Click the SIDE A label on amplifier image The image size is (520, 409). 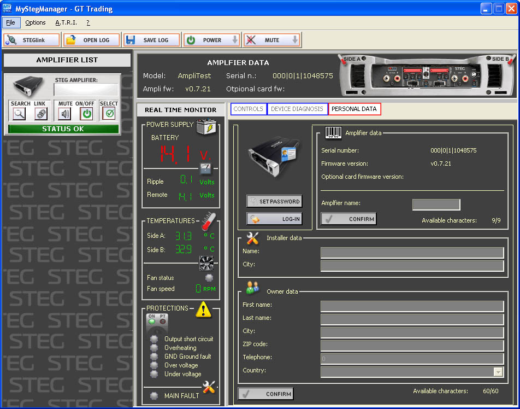[x=352, y=59]
